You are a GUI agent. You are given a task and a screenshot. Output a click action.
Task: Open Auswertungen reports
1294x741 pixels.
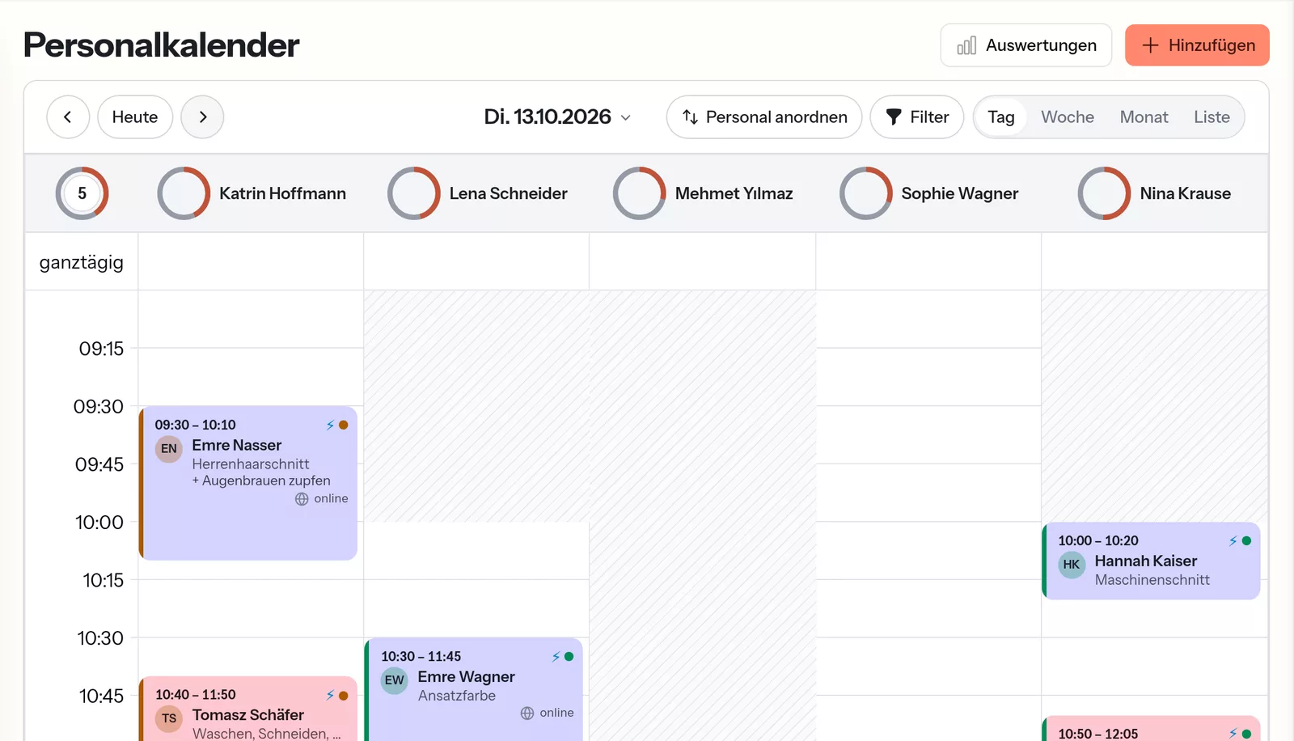(1026, 45)
